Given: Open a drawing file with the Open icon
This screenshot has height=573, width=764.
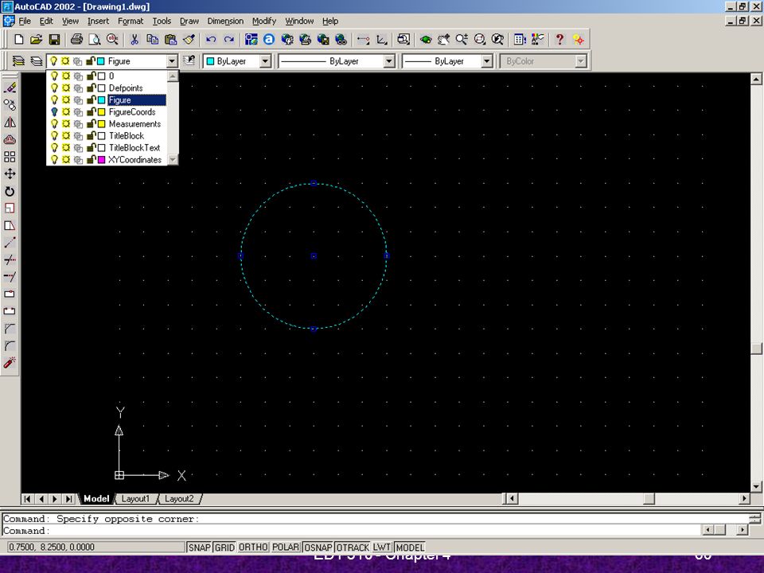Looking at the screenshot, I should click(36, 40).
